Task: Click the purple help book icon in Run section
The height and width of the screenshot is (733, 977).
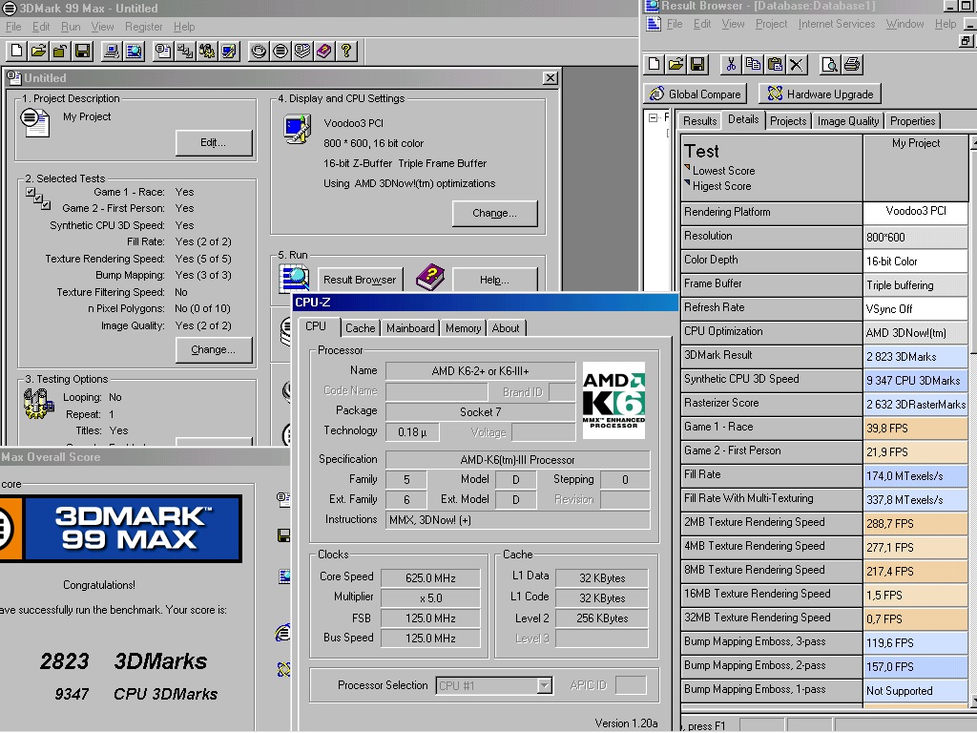Action: [430, 278]
